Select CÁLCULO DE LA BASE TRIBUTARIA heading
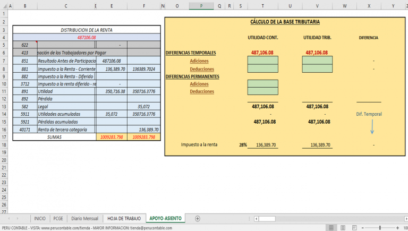This screenshot has width=408, height=231. pyautogui.click(x=285, y=22)
